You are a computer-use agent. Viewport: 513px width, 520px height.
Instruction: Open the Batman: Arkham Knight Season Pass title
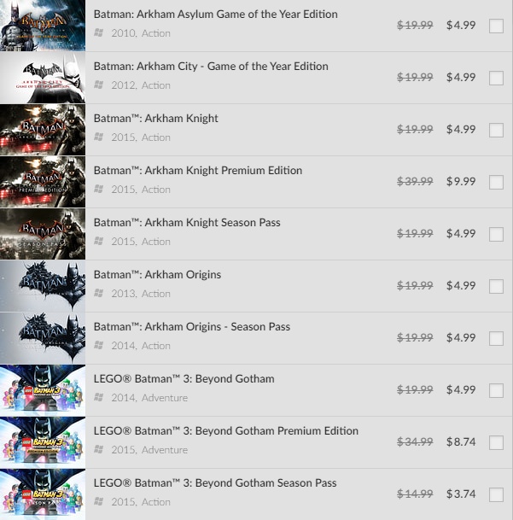point(187,223)
